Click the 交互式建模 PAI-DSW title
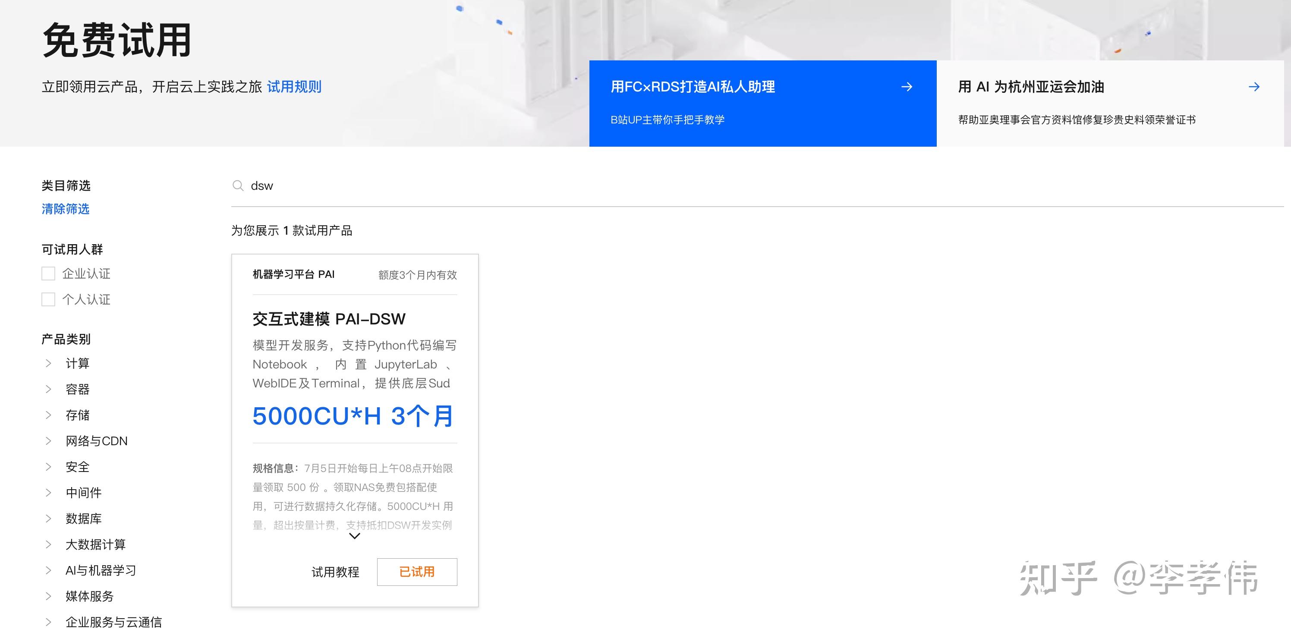This screenshot has height=629, width=1291. tap(329, 319)
